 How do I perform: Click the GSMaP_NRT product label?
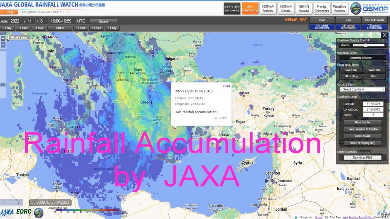click(x=296, y=20)
